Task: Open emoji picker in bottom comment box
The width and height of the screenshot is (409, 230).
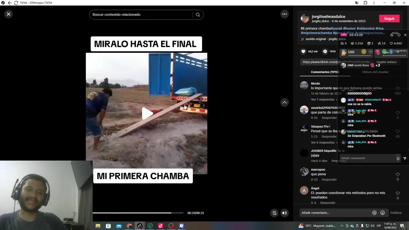Action: coord(382,213)
